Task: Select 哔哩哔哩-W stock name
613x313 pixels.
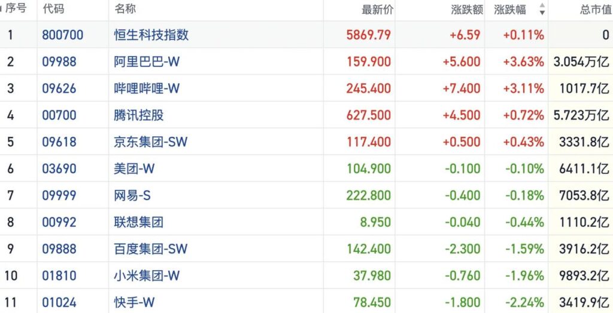Action: (147, 88)
